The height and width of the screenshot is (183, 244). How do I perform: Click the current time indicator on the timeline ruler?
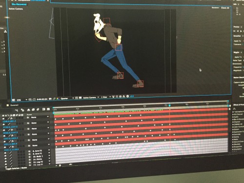pyautogui.click(x=169, y=105)
